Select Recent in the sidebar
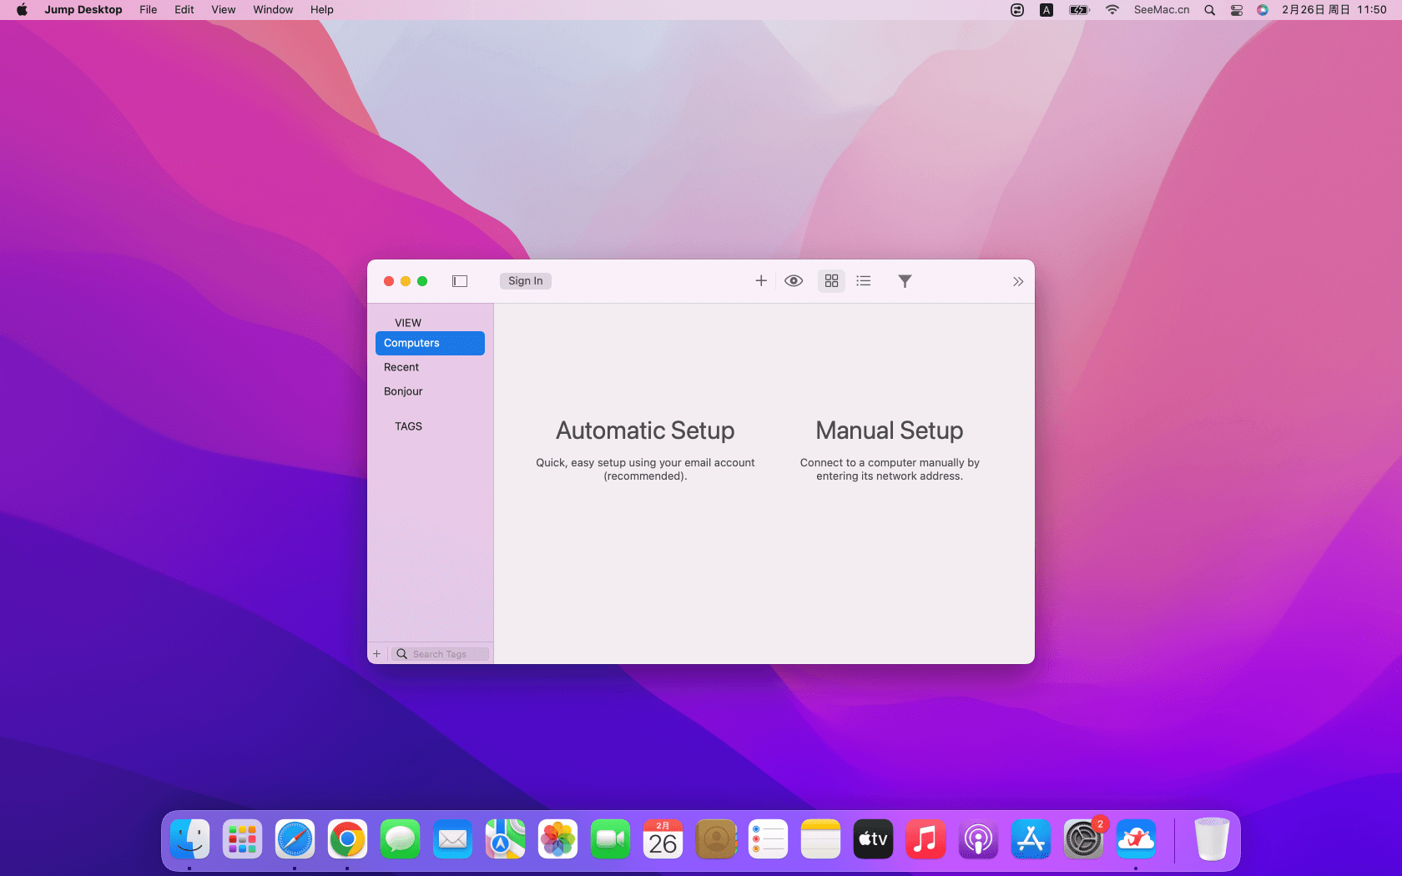 click(401, 367)
